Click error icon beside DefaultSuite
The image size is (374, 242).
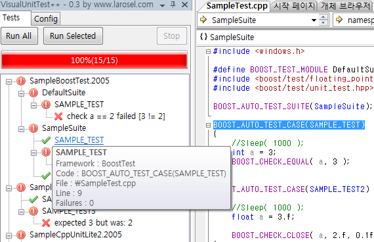click(x=33, y=93)
